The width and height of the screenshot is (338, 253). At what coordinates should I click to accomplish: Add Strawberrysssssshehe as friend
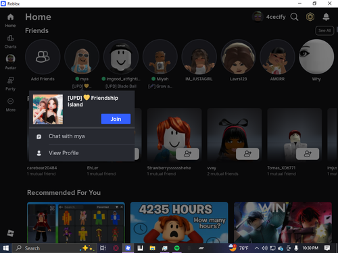click(x=187, y=154)
